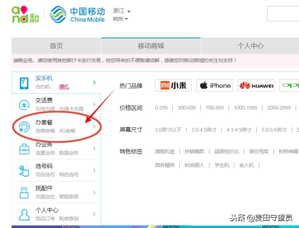Click the phone icon beside 买手机
The image size is (299, 228).
[x=24, y=83]
